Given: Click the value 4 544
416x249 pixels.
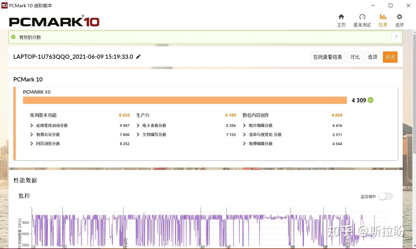Looking at the screenshot, I should [x=337, y=144].
